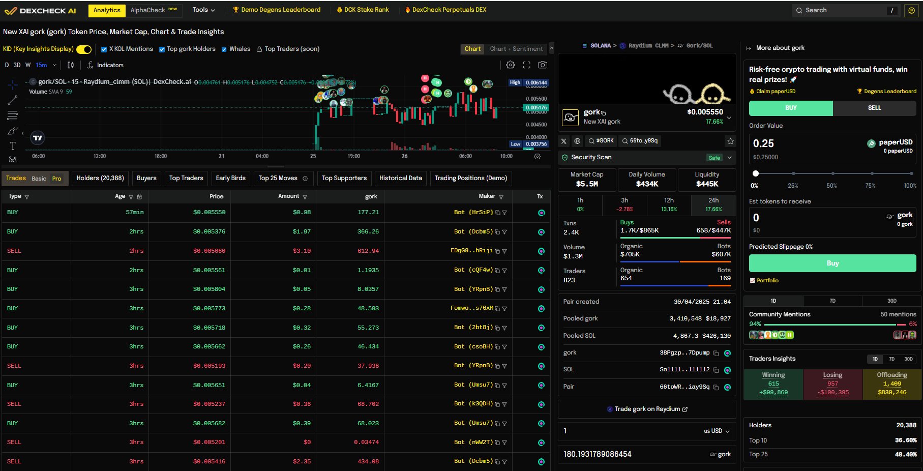Disable the Whales checkbox
This screenshot has width=923, height=471.
click(x=224, y=49)
